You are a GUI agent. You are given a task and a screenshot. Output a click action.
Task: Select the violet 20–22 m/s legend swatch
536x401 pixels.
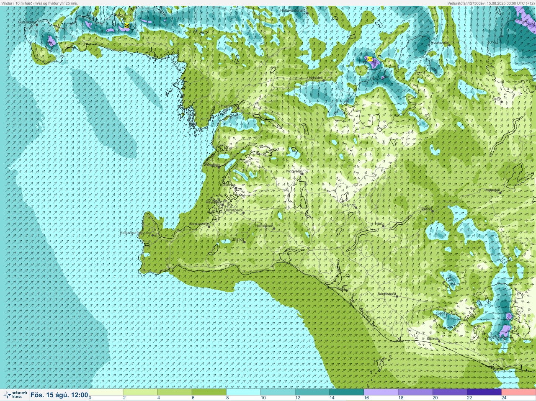click(x=450, y=392)
